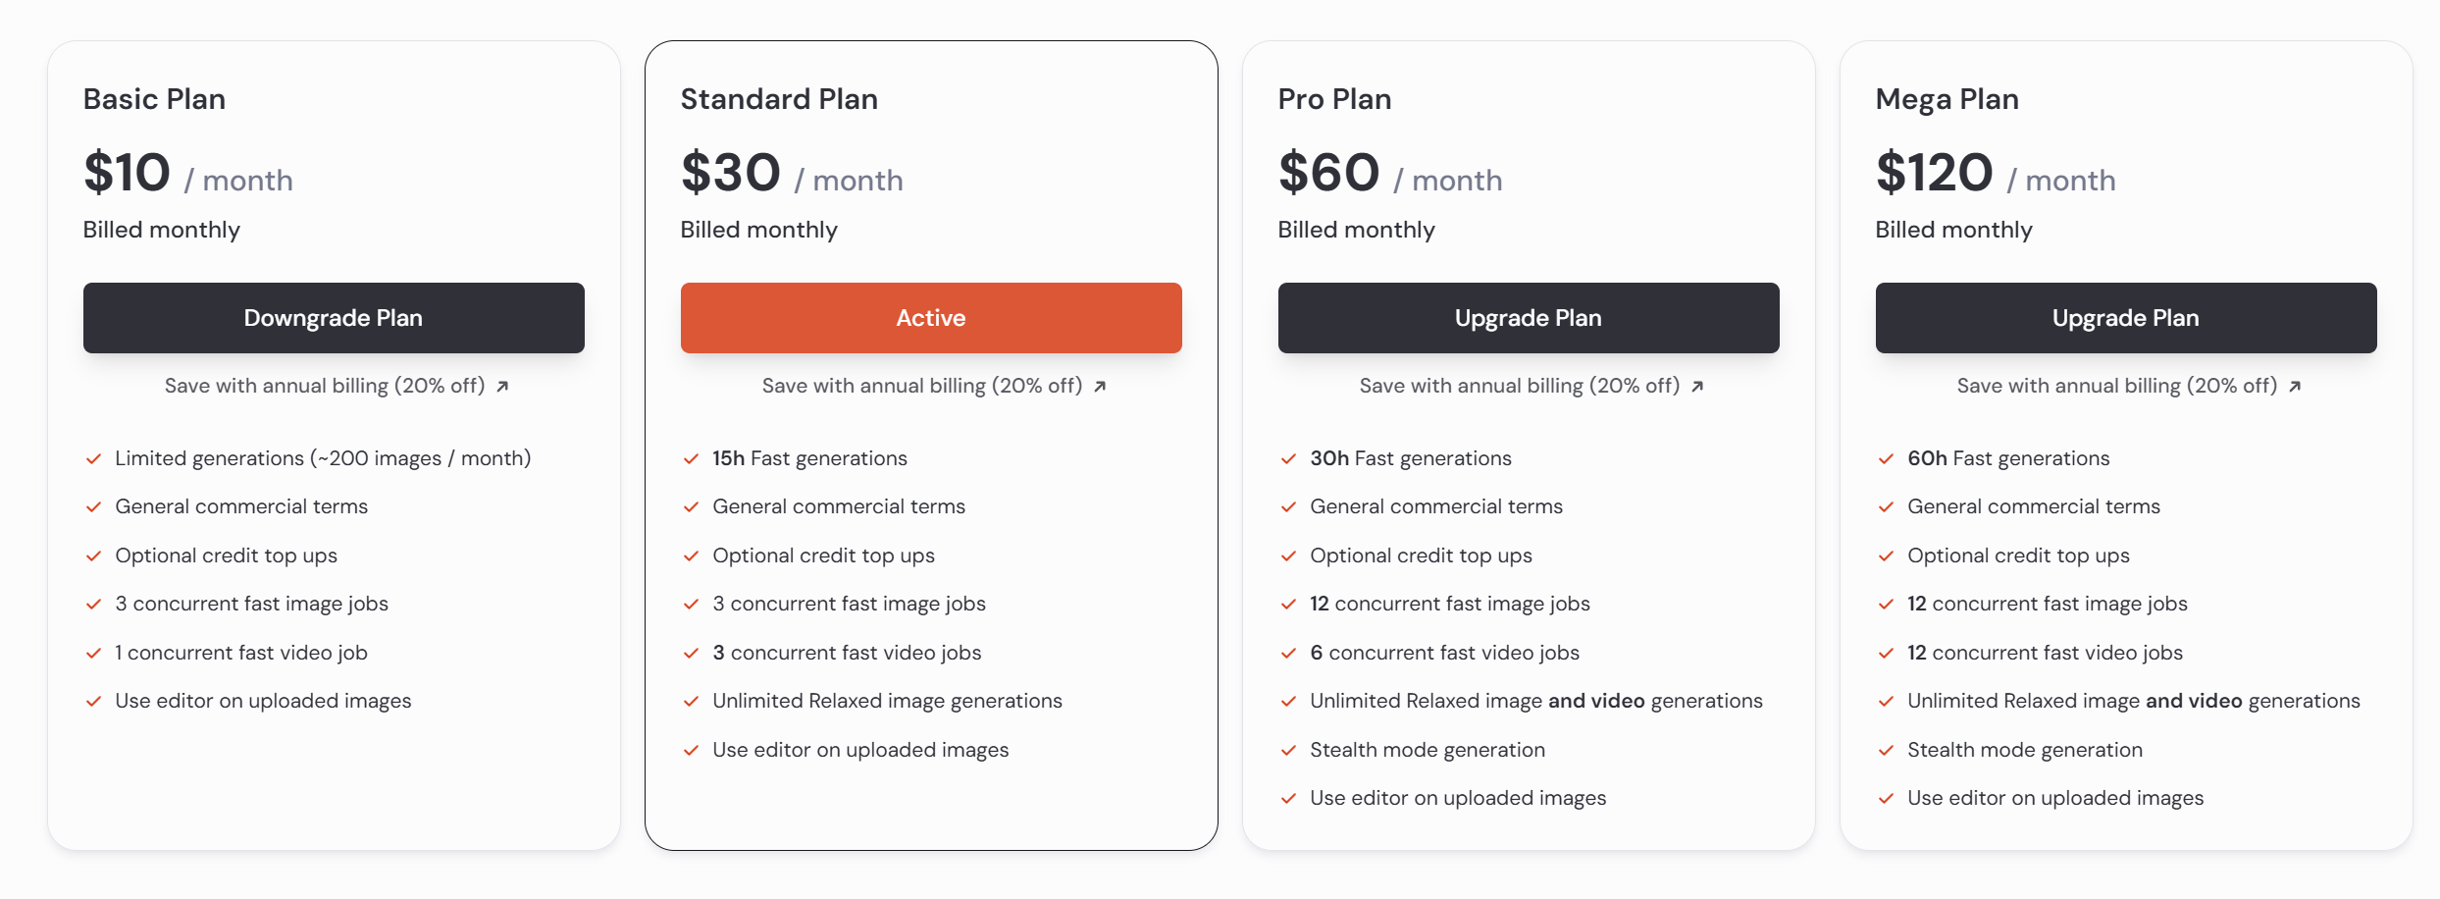Click Pro Plan heading text
Viewport: 2440px width, 899px height.
pyautogui.click(x=1334, y=99)
